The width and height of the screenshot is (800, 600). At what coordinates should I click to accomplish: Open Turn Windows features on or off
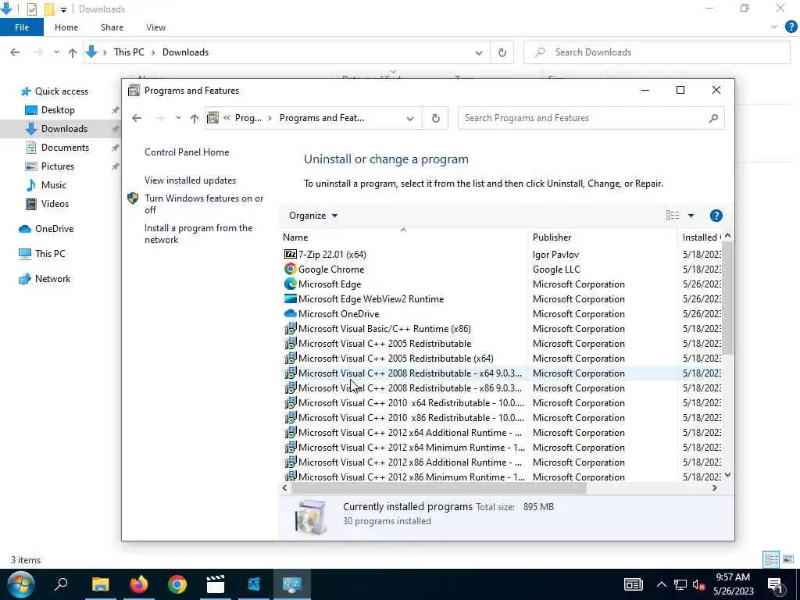pos(204,204)
